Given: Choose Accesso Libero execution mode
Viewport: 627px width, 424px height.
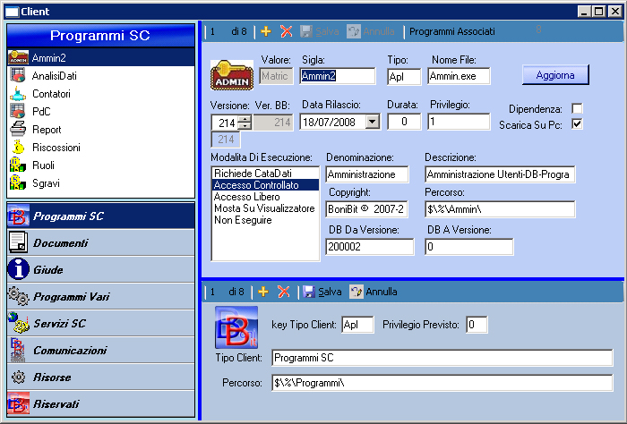Looking at the screenshot, I should point(265,197).
